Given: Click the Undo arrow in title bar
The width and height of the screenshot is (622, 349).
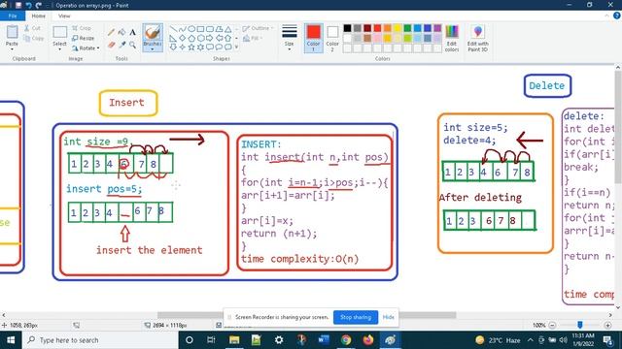Looking at the screenshot, I should 28,5.
